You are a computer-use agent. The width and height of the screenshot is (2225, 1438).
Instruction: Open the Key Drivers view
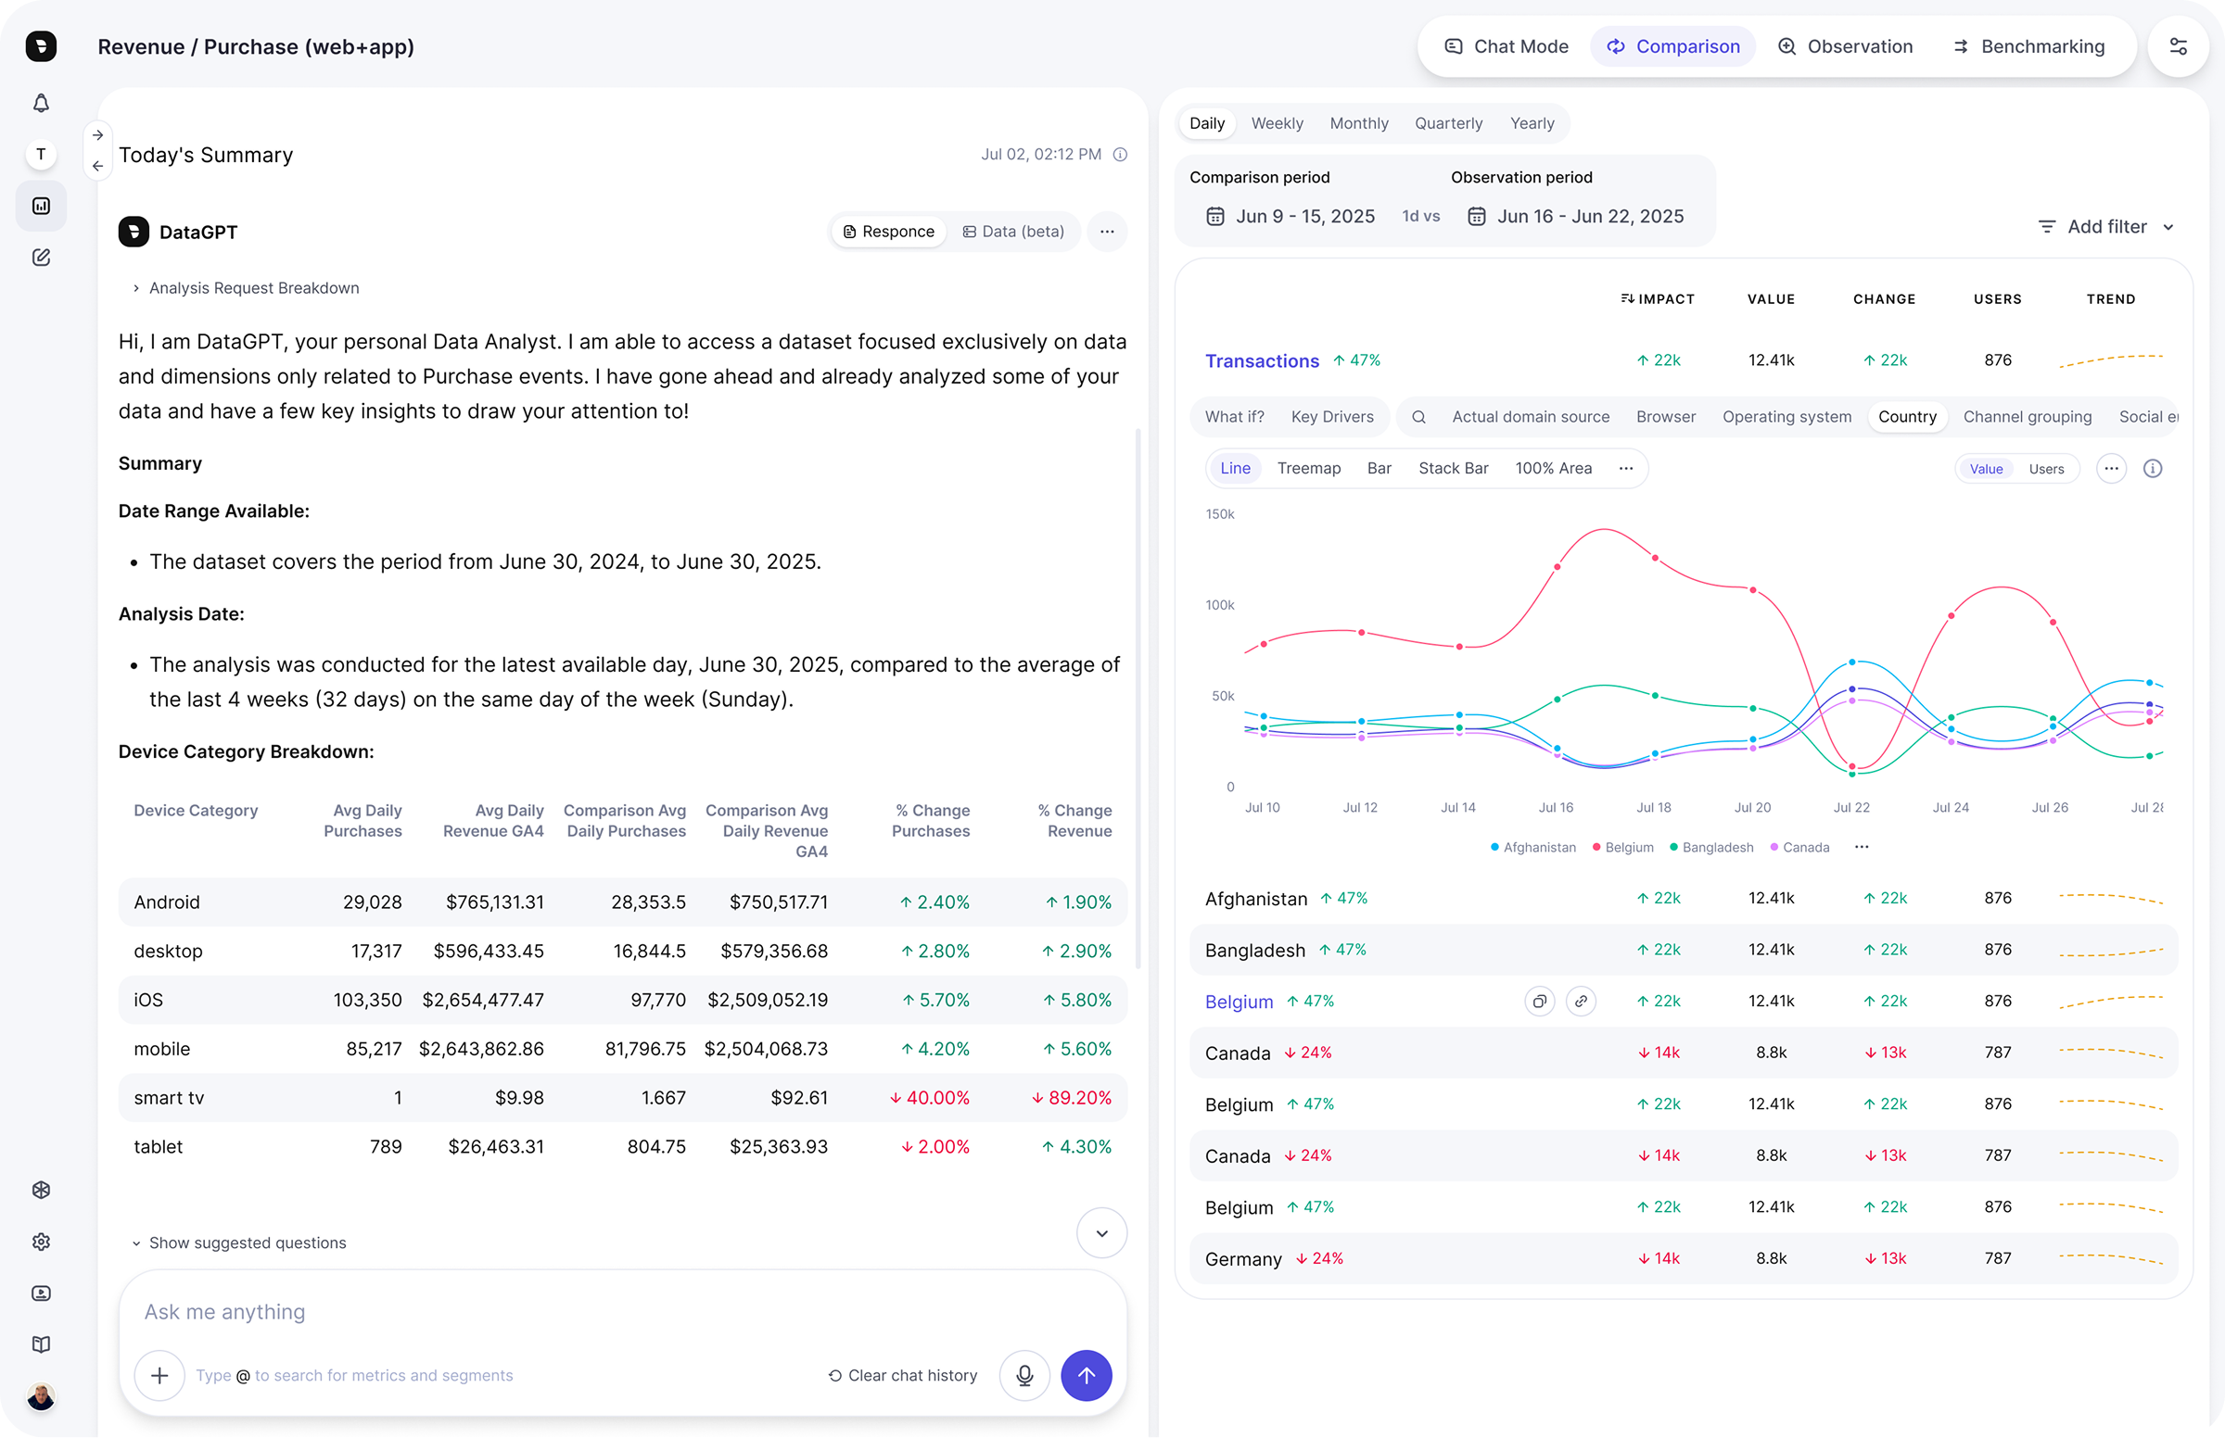[x=1331, y=416]
